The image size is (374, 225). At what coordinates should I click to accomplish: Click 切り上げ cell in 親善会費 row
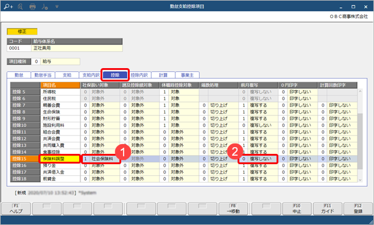223,105
